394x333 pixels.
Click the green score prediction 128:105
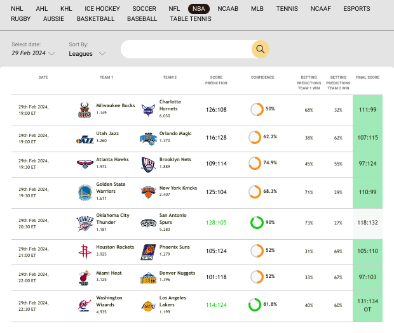tap(216, 223)
